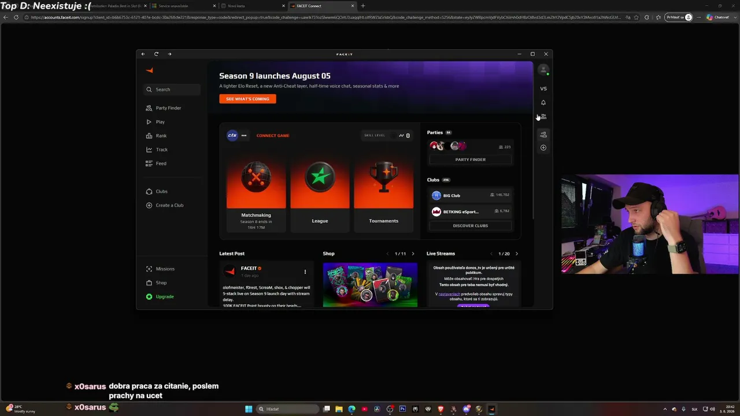Open Photoshop from the taskbar
Viewport: 740px width, 416px height.
pos(403,409)
